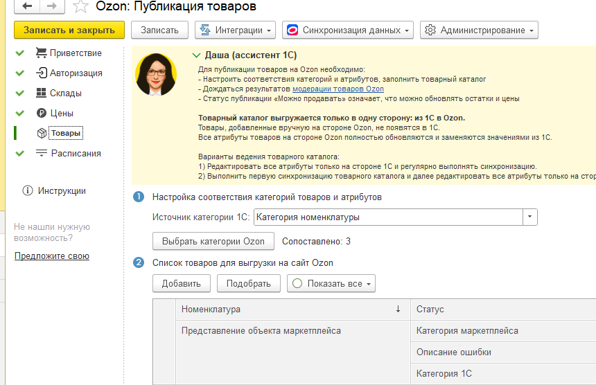The image size is (596, 385).
Task: Select the Товары step
Action: [66, 133]
